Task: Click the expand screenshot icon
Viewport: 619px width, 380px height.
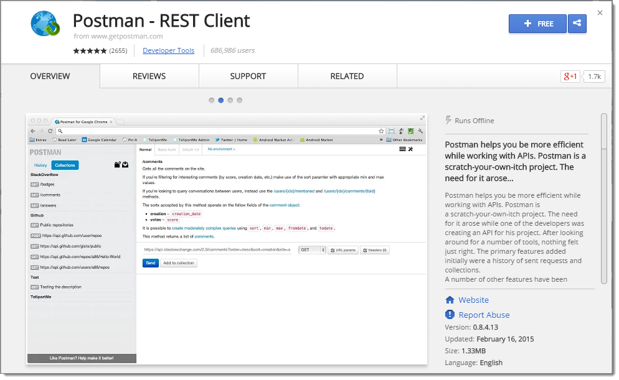Action: tap(422, 118)
